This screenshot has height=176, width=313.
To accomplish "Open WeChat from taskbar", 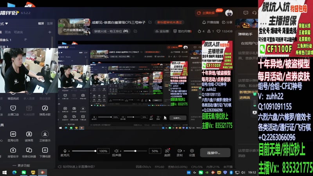I will point(23,172).
